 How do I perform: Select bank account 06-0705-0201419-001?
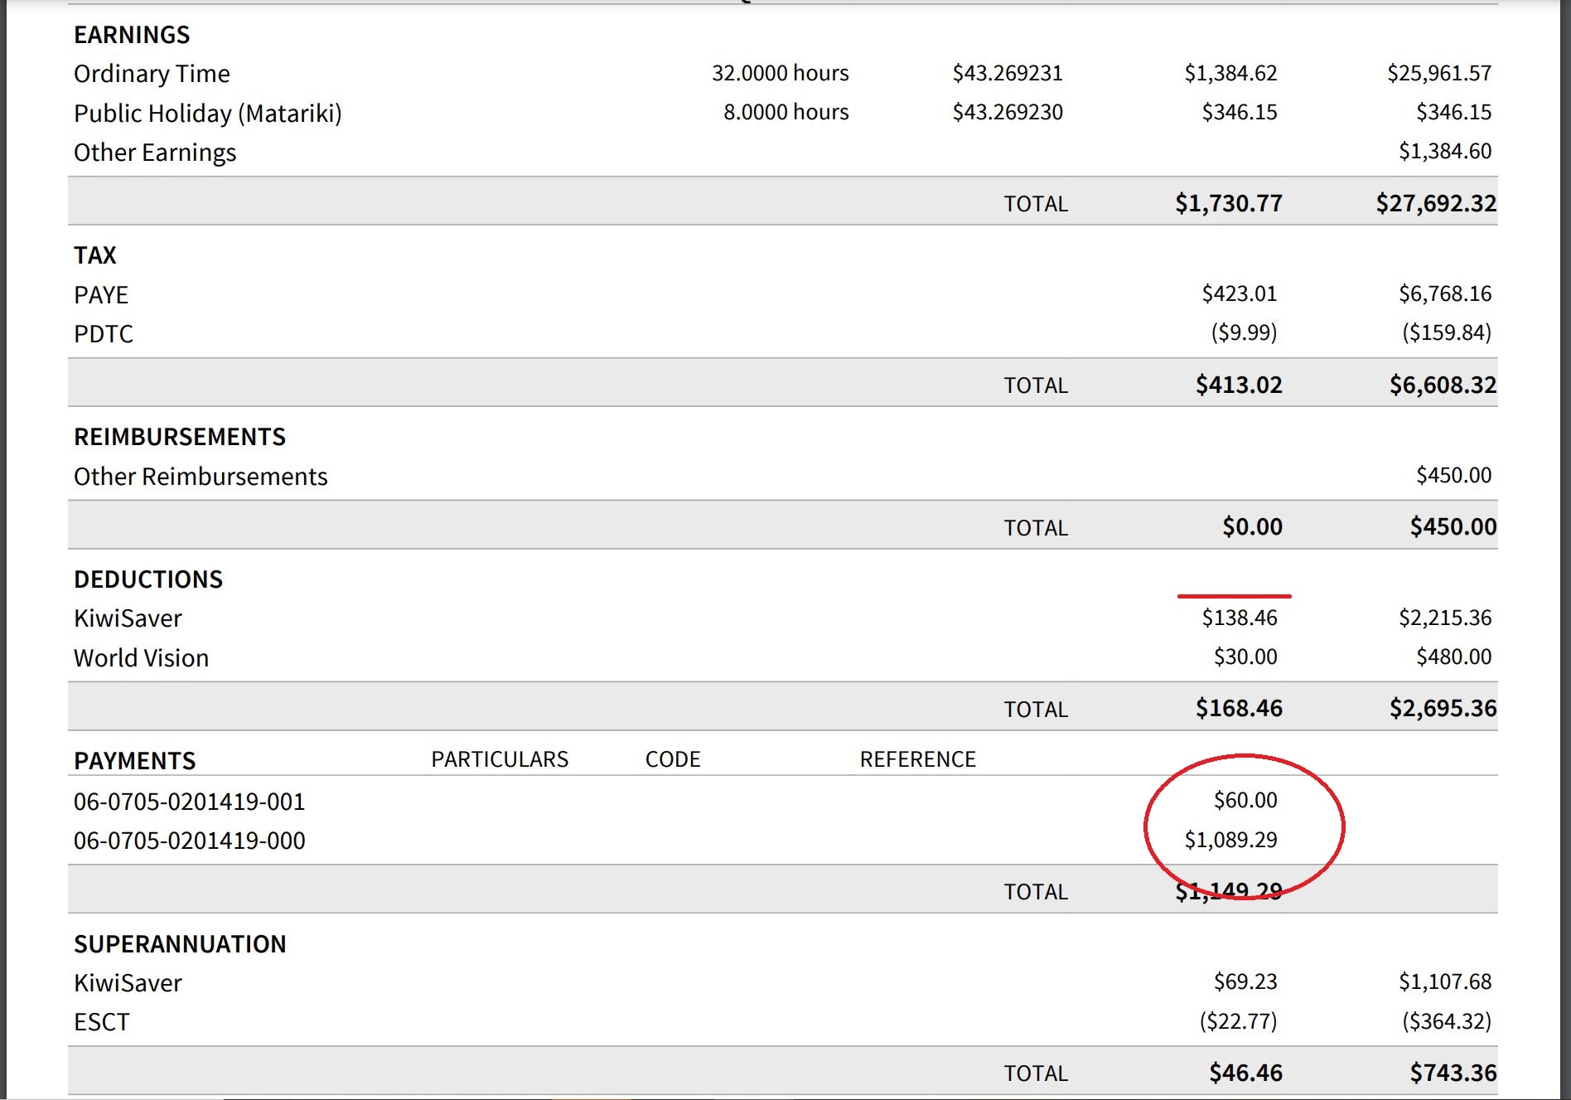(189, 802)
